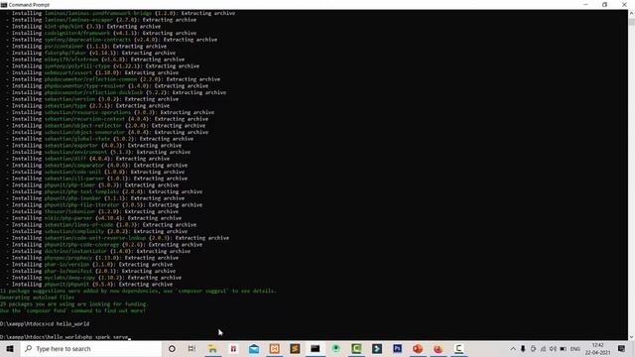
Task: Open Task View from the taskbar
Action: tap(191, 348)
